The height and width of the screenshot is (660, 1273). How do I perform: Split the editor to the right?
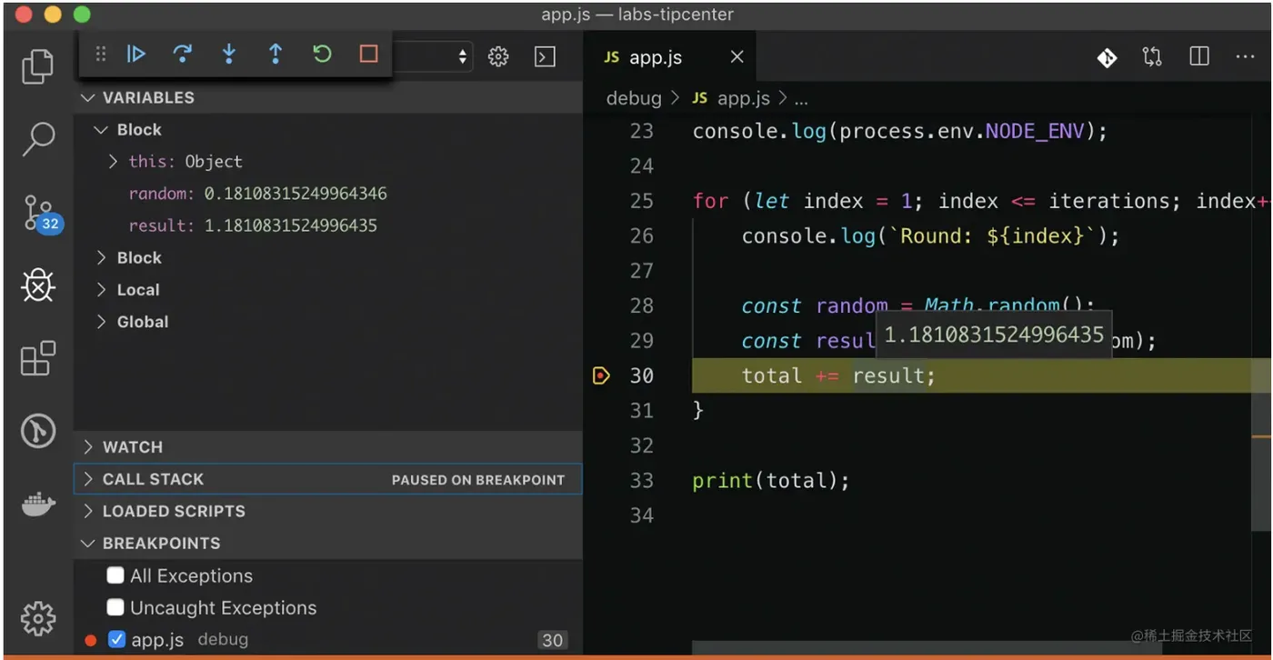tap(1199, 56)
